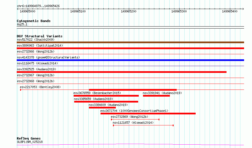Open esv2672704 (1000GenomesConsortiumPhase1) label
This screenshot has width=252, height=148.
point(134,111)
